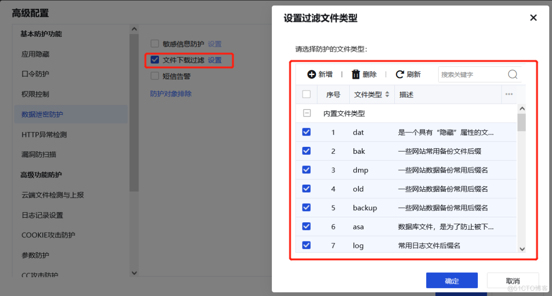Click the up chevron above the left sidebar
The width and height of the screenshot is (552, 296).
tap(134, 28)
